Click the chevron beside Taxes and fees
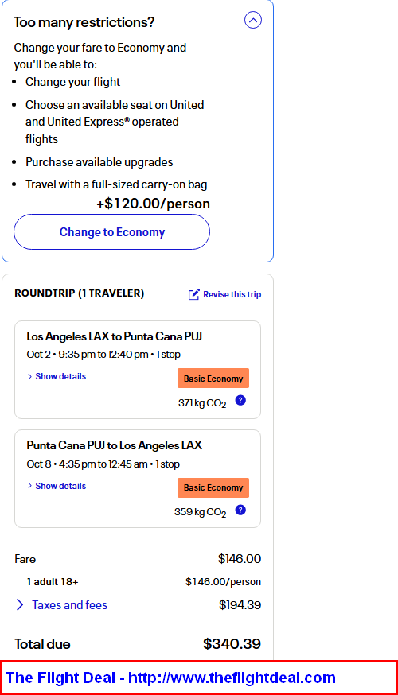Viewport: 398px width, 695px height. 20,605
